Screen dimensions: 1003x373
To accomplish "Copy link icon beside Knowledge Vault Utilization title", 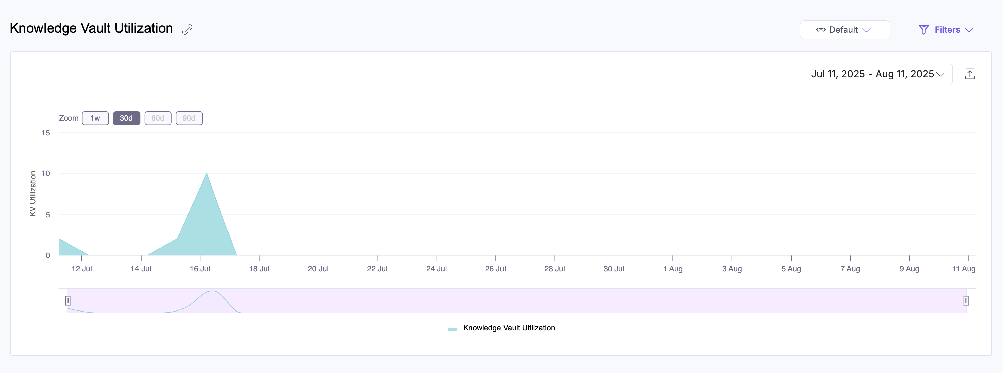I will click(x=187, y=29).
